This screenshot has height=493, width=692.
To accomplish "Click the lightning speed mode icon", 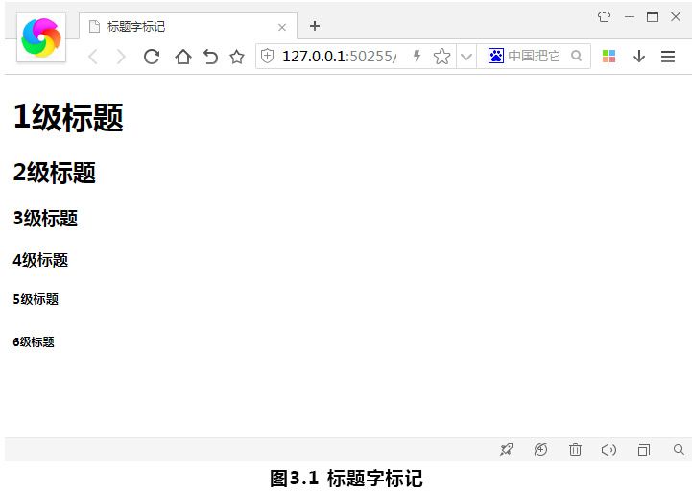I will (x=417, y=56).
